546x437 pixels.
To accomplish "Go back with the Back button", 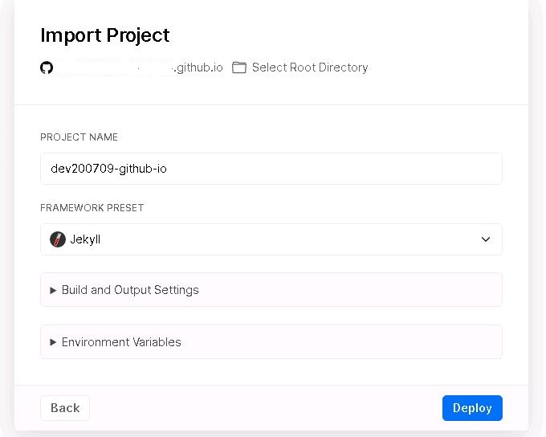I will coord(65,408).
